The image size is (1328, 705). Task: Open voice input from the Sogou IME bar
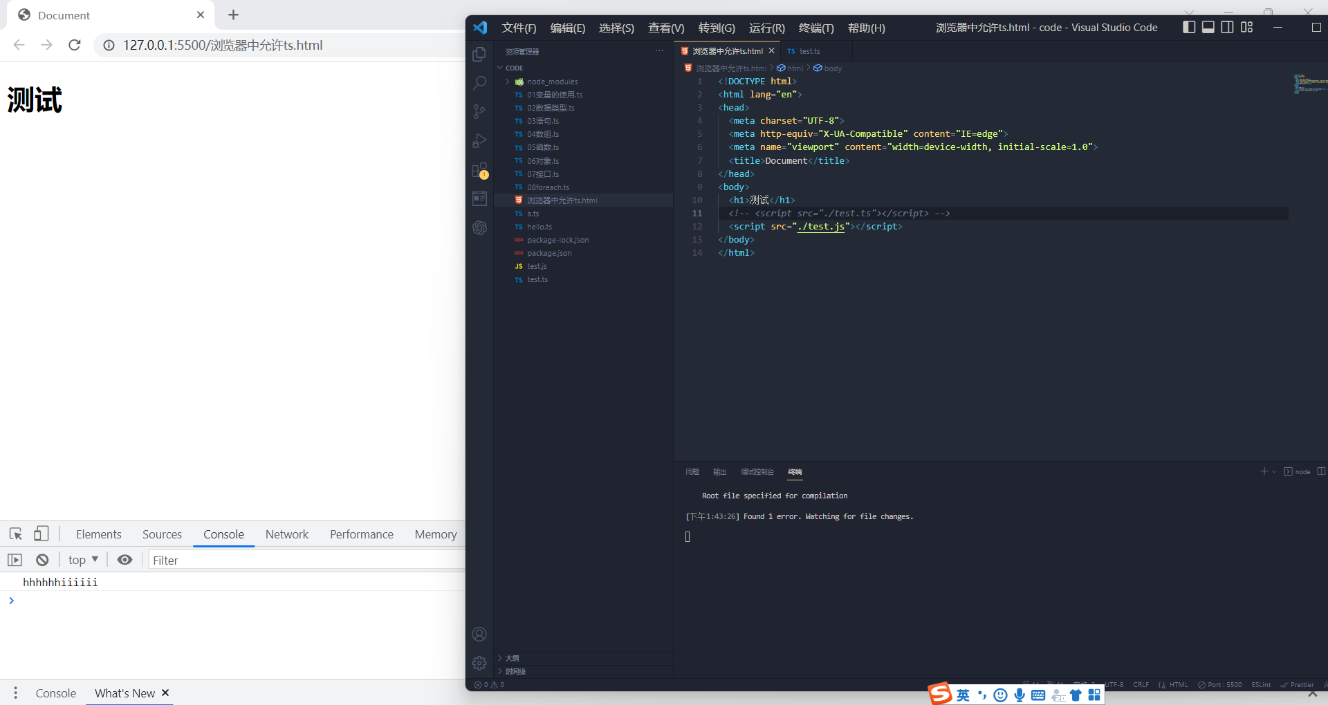tap(1019, 695)
